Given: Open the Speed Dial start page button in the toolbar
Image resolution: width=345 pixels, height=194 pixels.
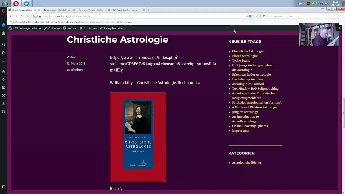Looking at the screenshot, I should click(x=28, y=16).
